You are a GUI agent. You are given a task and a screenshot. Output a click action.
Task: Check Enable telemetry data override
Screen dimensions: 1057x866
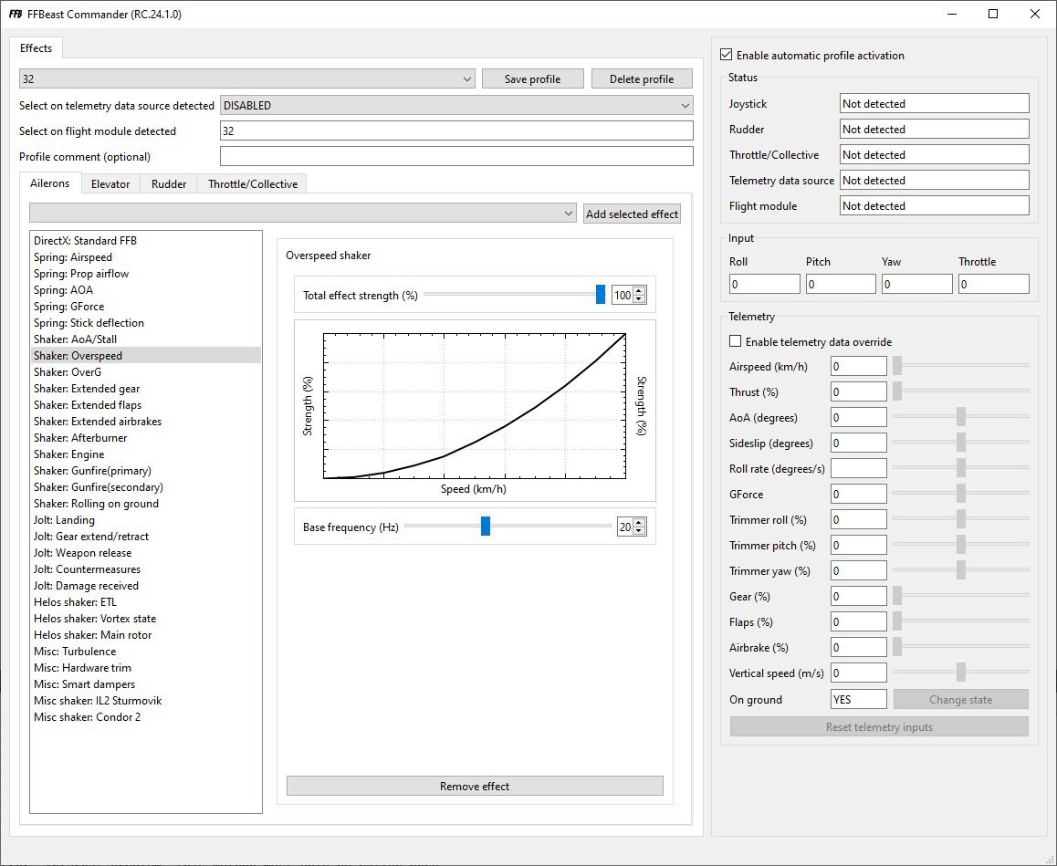tap(736, 341)
